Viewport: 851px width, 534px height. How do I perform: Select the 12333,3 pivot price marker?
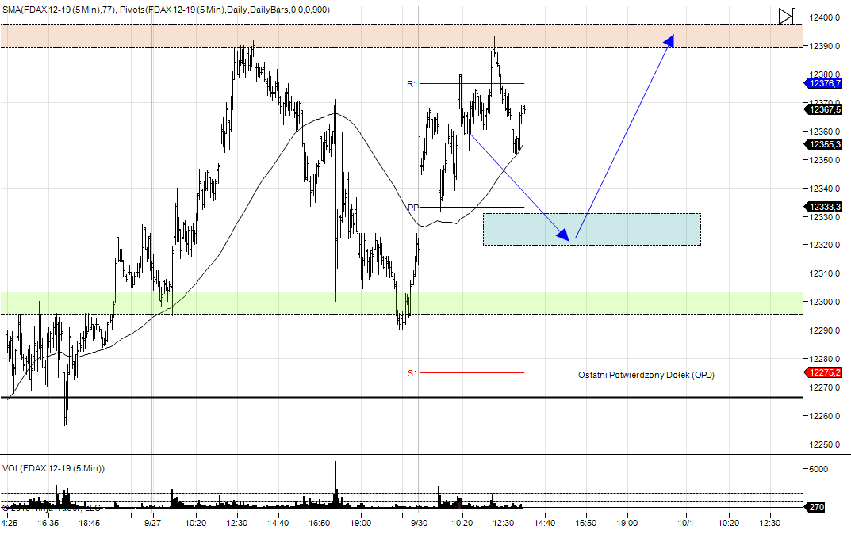(826, 207)
